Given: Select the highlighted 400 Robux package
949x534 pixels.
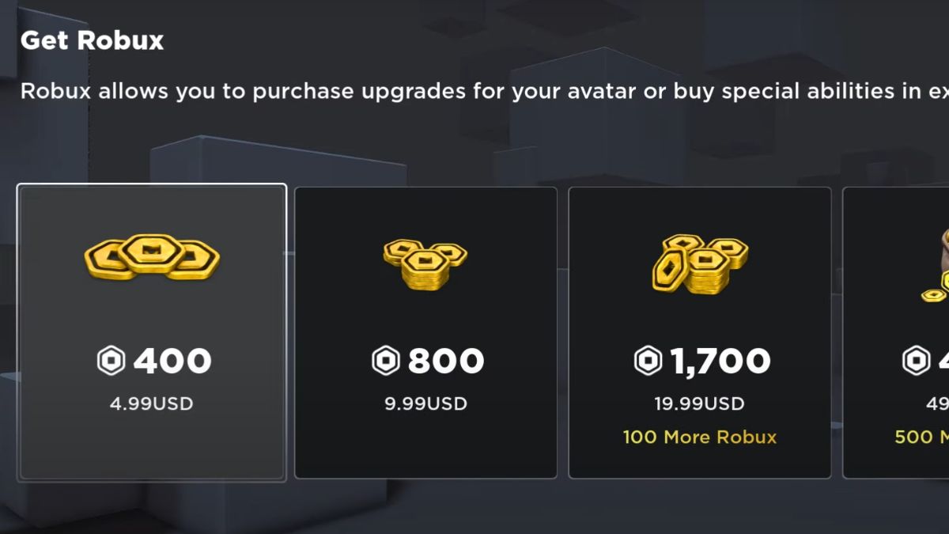Looking at the screenshot, I should point(152,332).
